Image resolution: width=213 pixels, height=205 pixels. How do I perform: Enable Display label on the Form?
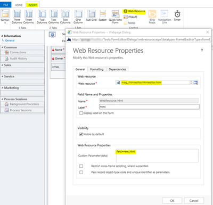point(81,113)
